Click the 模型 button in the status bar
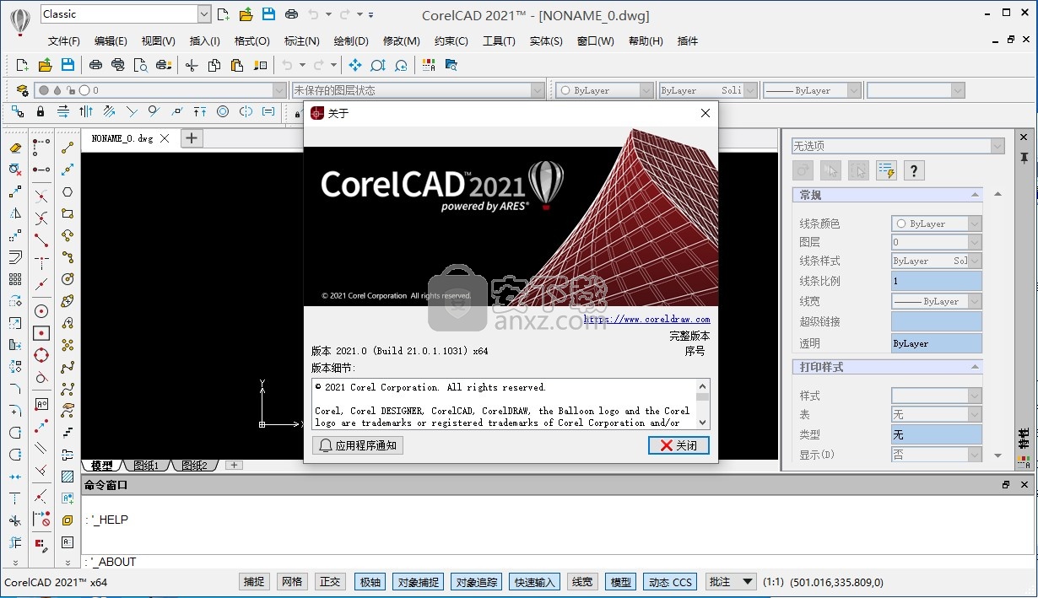1038x598 pixels. (x=620, y=582)
